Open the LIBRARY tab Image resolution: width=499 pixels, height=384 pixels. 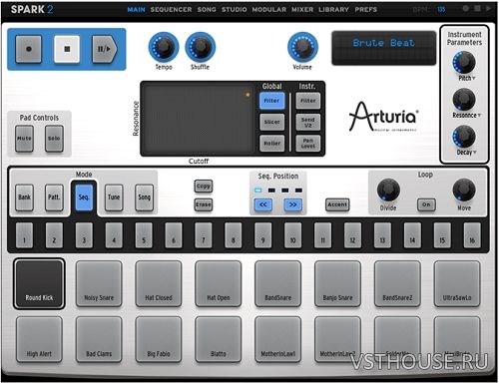point(333,10)
